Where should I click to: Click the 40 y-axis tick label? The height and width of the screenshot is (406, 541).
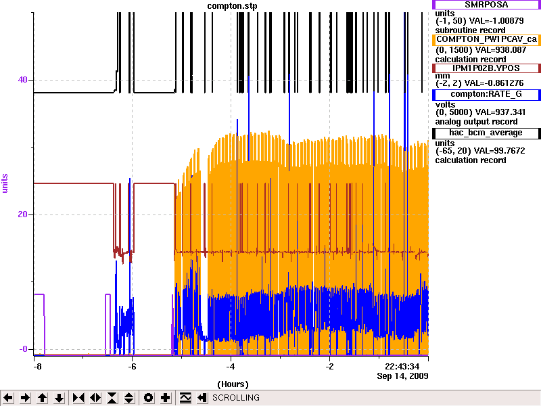(22, 80)
